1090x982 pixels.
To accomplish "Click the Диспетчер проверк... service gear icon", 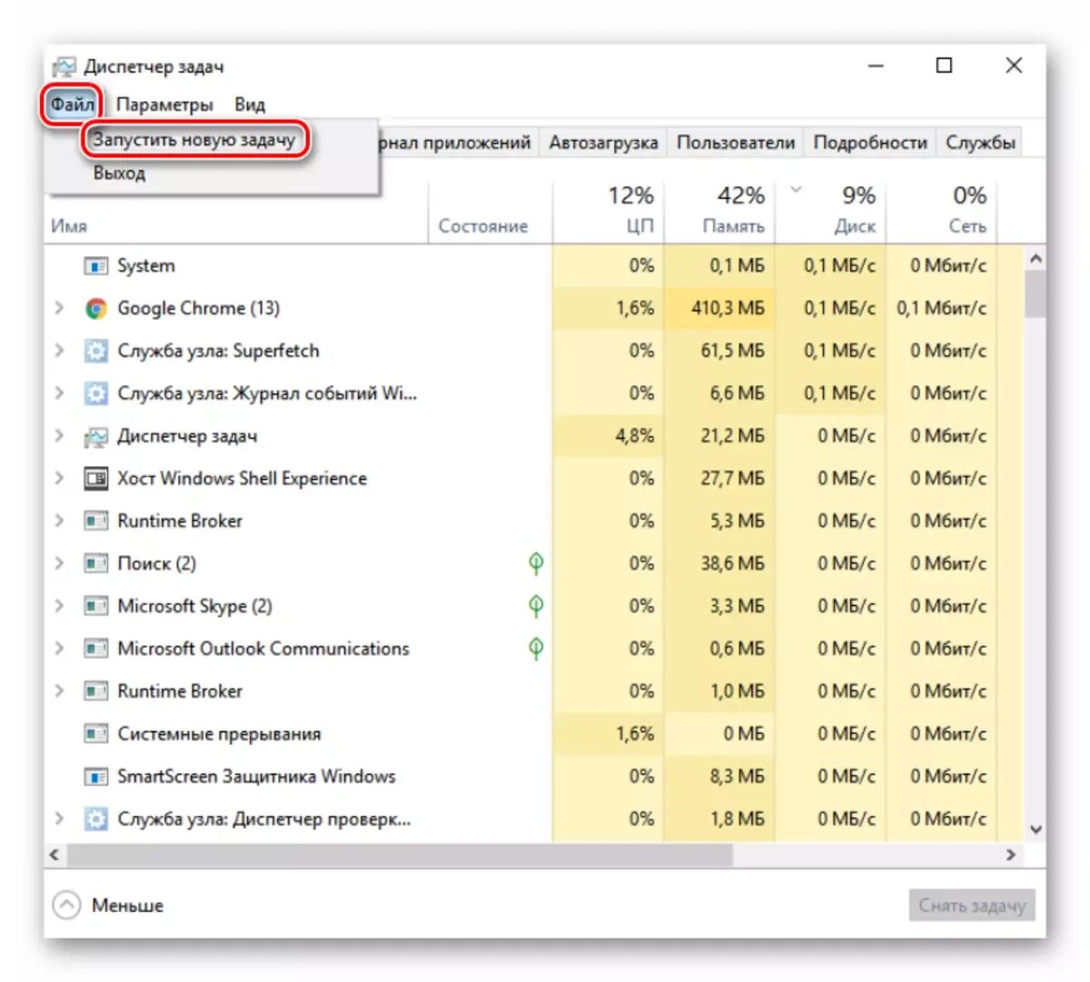I will 95,819.
